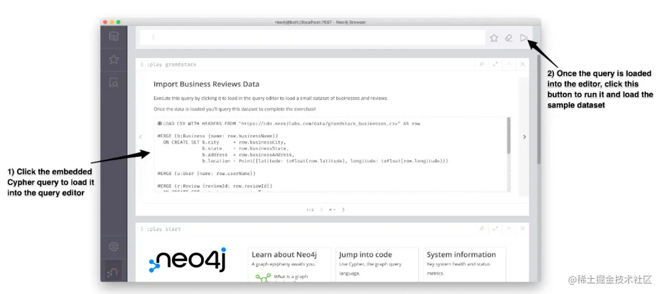Image resolution: width=661 pixels, height=294 pixels.
Task: Go to the next guide slide using the right chevron
Action: pyautogui.click(x=524, y=137)
